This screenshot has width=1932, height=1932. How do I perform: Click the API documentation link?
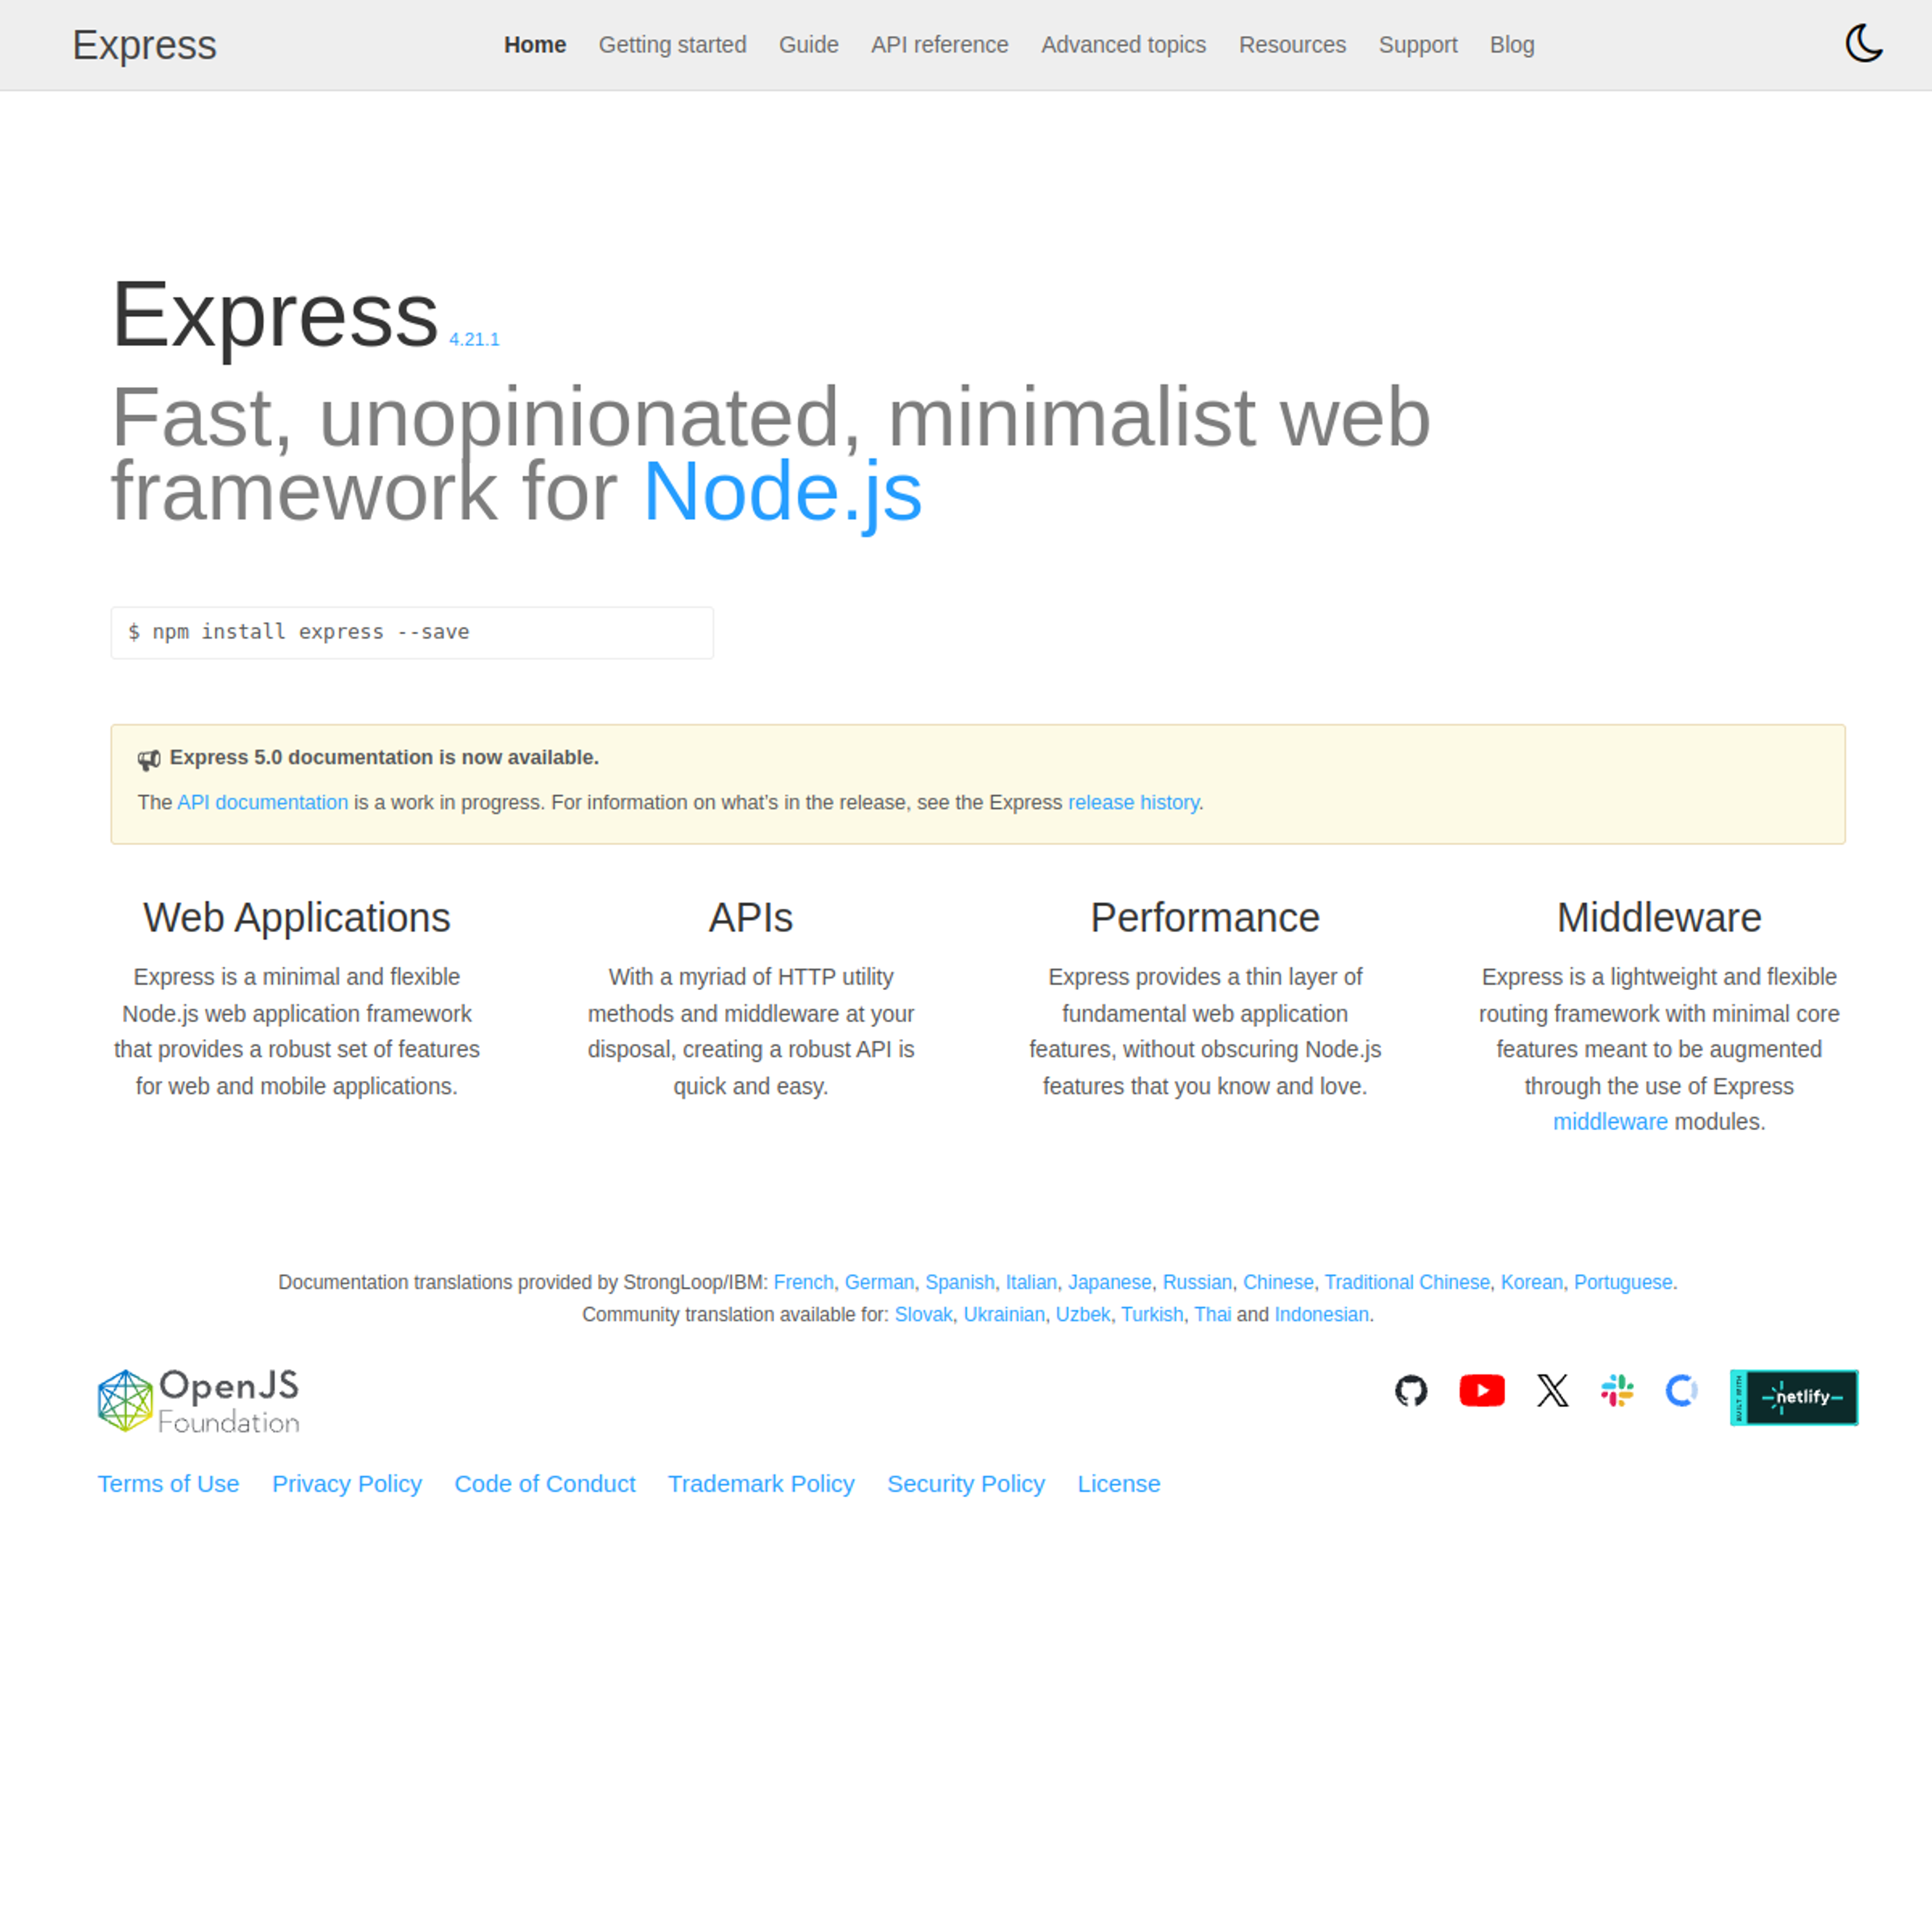pyautogui.click(x=262, y=801)
